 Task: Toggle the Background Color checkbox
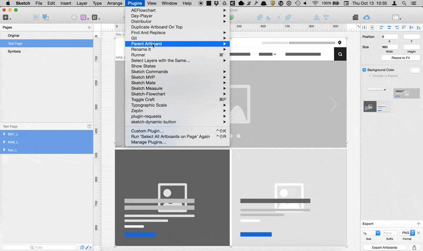click(364, 70)
